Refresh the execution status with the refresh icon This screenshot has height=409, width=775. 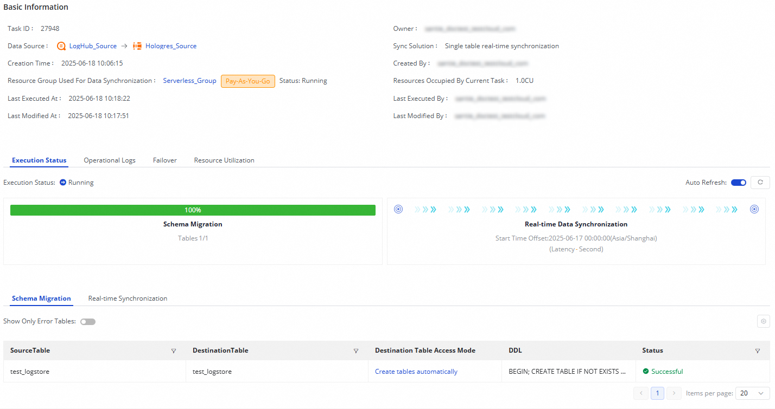760,183
